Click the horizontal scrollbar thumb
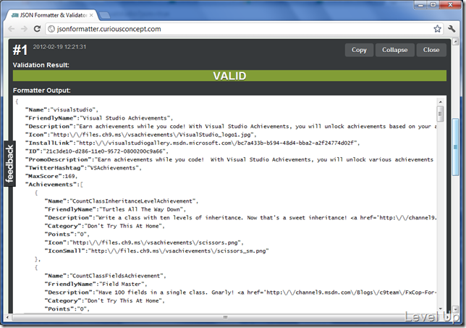Screen dimensions: 466x328 point(225,317)
